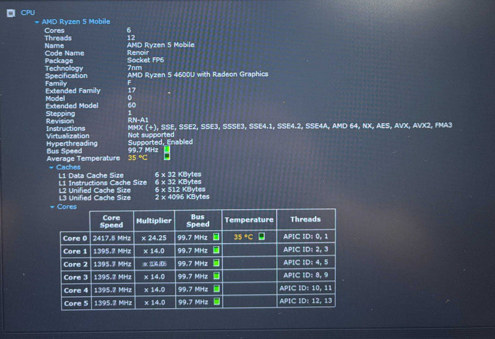Image resolution: width=495 pixels, height=339 pixels.
Task: Click the Threads column header
Action: (x=306, y=219)
